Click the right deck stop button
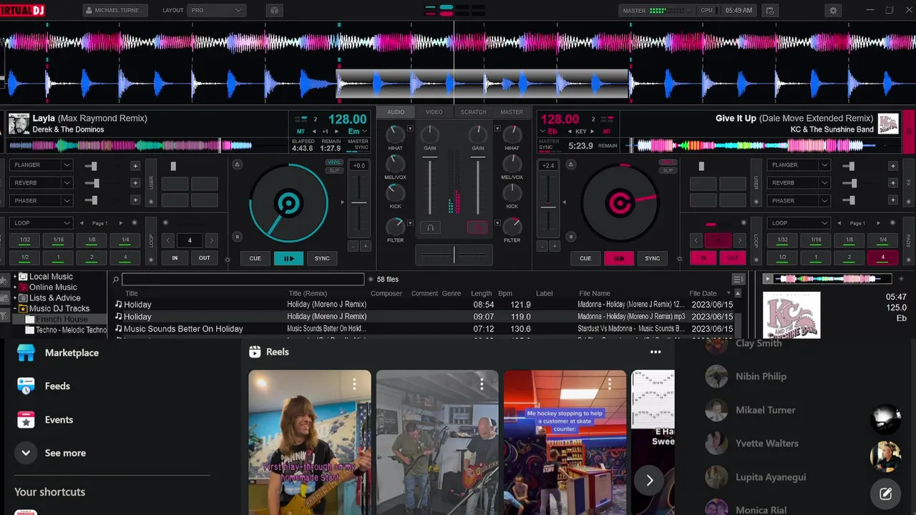Image resolution: width=916 pixels, height=515 pixels. tap(570, 237)
